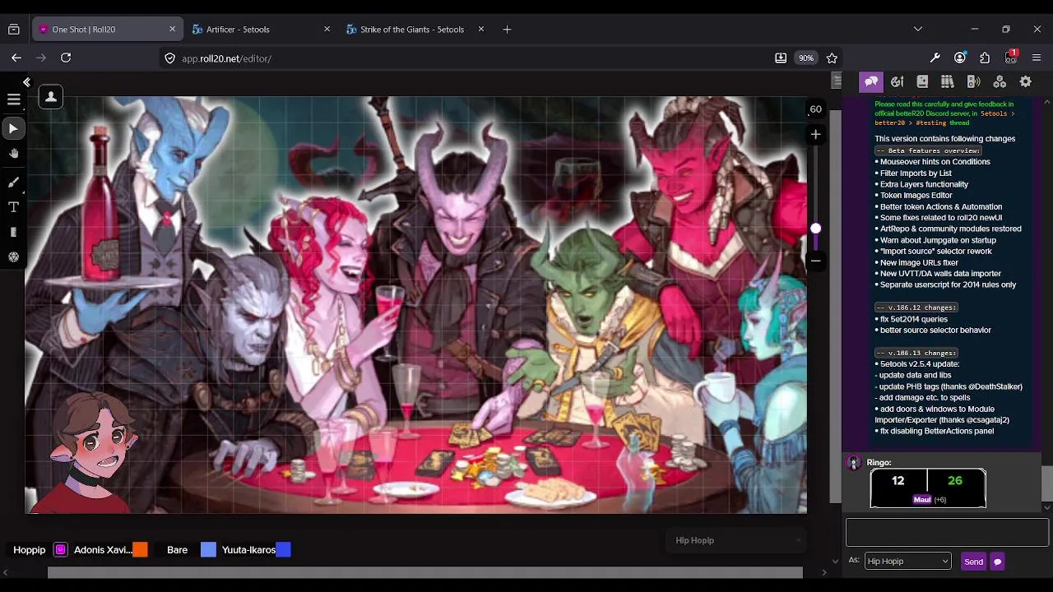Click the roll result 26
Viewport: 1053px width, 592px height.
(x=955, y=481)
